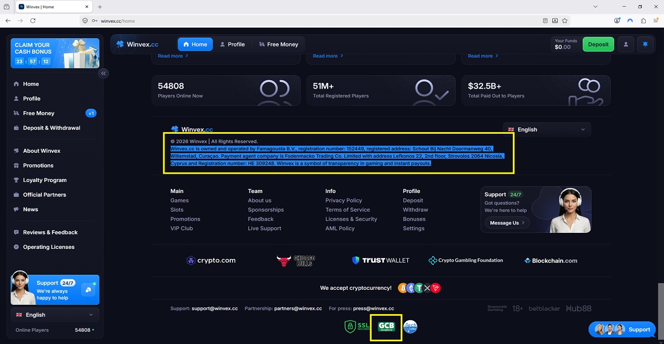Click the Blockchain.com partner logo

pyautogui.click(x=551, y=260)
